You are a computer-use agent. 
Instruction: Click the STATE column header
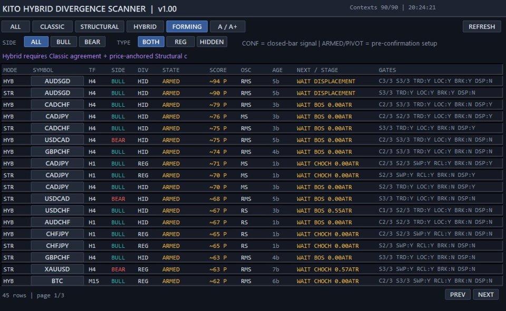tap(171, 70)
